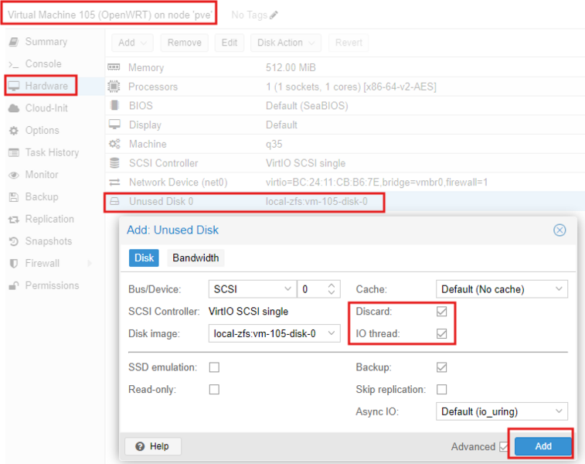This screenshot has height=464, width=585.
Task: Click the Revert toolbar button
Action: coord(349,43)
